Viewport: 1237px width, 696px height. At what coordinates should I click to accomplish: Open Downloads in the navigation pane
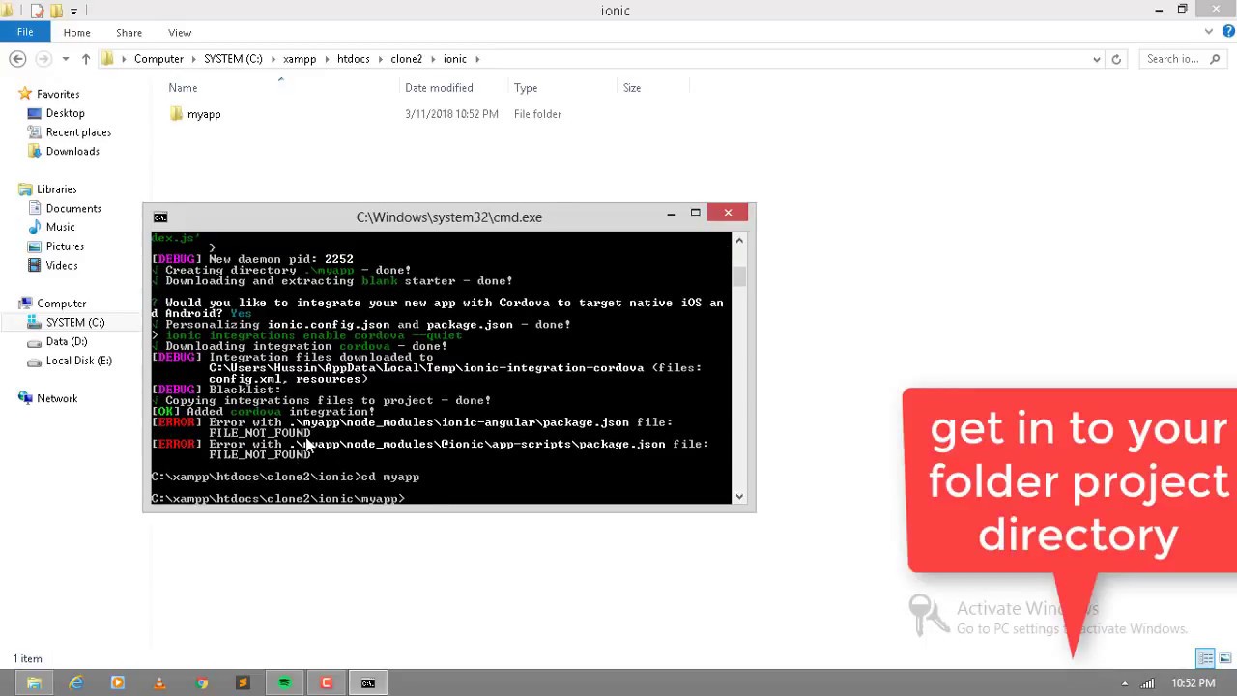pos(72,151)
